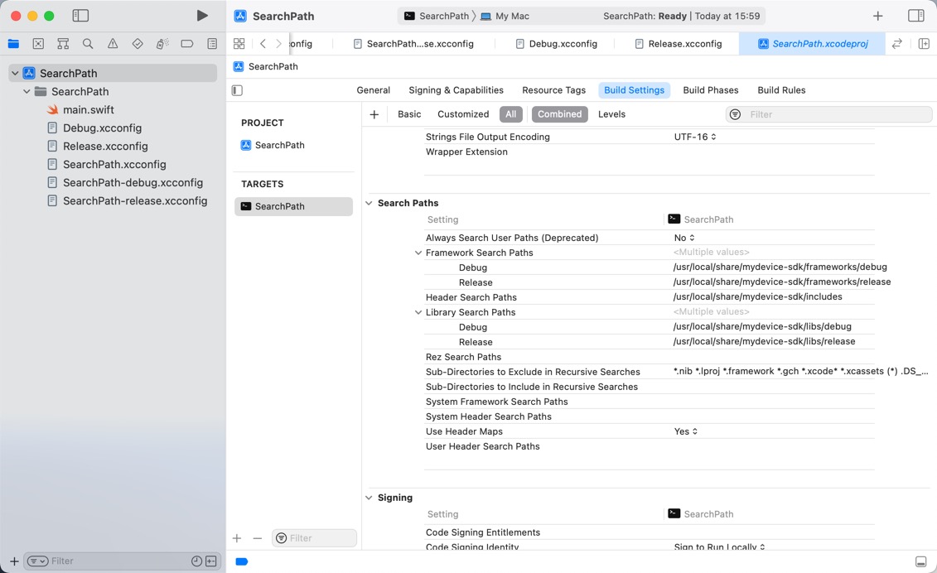The width and height of the screenshot is (937, 573).
Task: Select SearchPath target under TARGETS
Action: tap(293, 206)
